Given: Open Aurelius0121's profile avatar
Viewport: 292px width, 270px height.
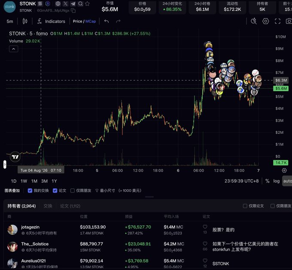Looking at the screenshot, I should click(x=12, y=263).
